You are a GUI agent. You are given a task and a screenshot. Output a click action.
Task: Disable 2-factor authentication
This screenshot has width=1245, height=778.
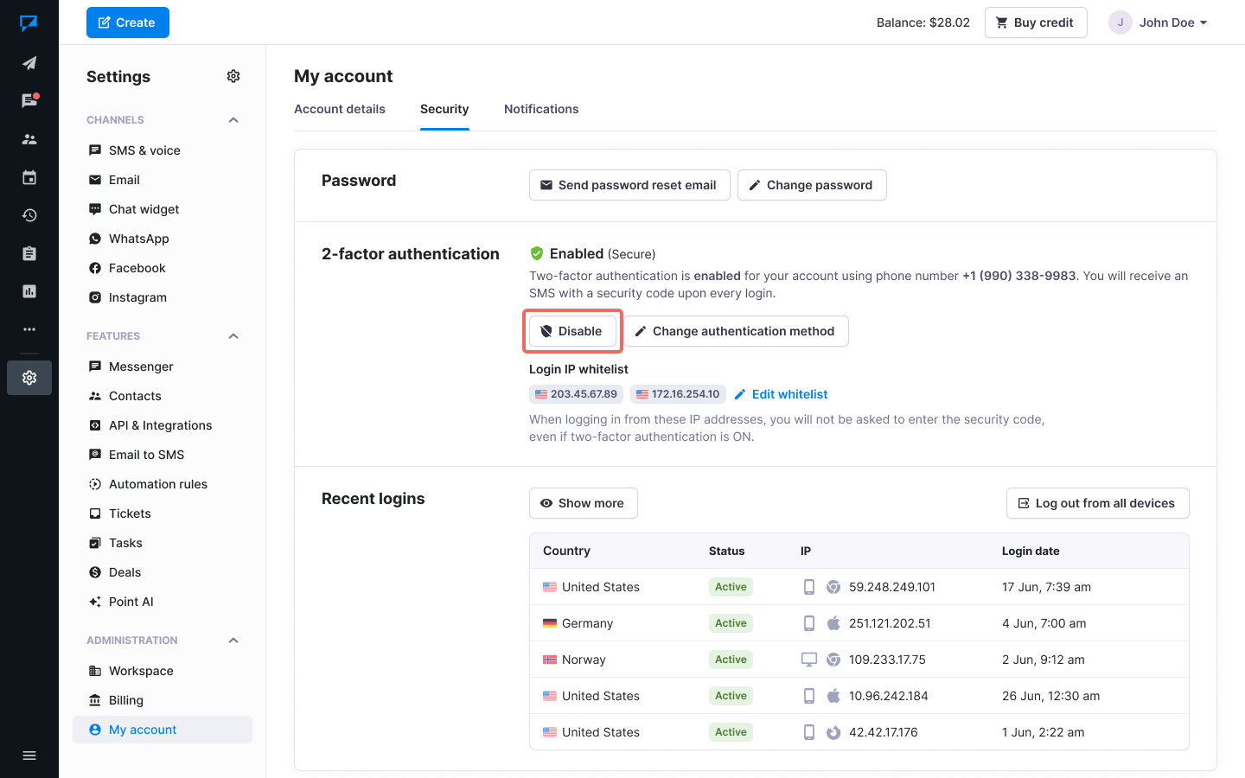pos(572,331)
